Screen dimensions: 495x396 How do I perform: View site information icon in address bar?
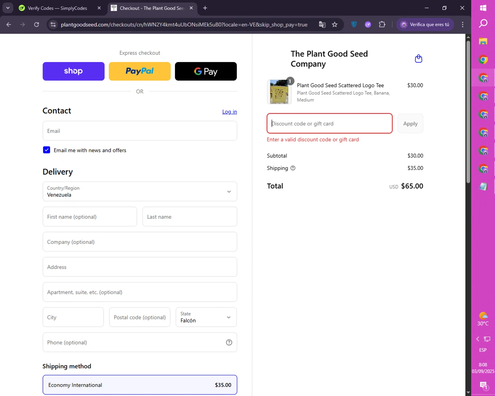[53, 24]
